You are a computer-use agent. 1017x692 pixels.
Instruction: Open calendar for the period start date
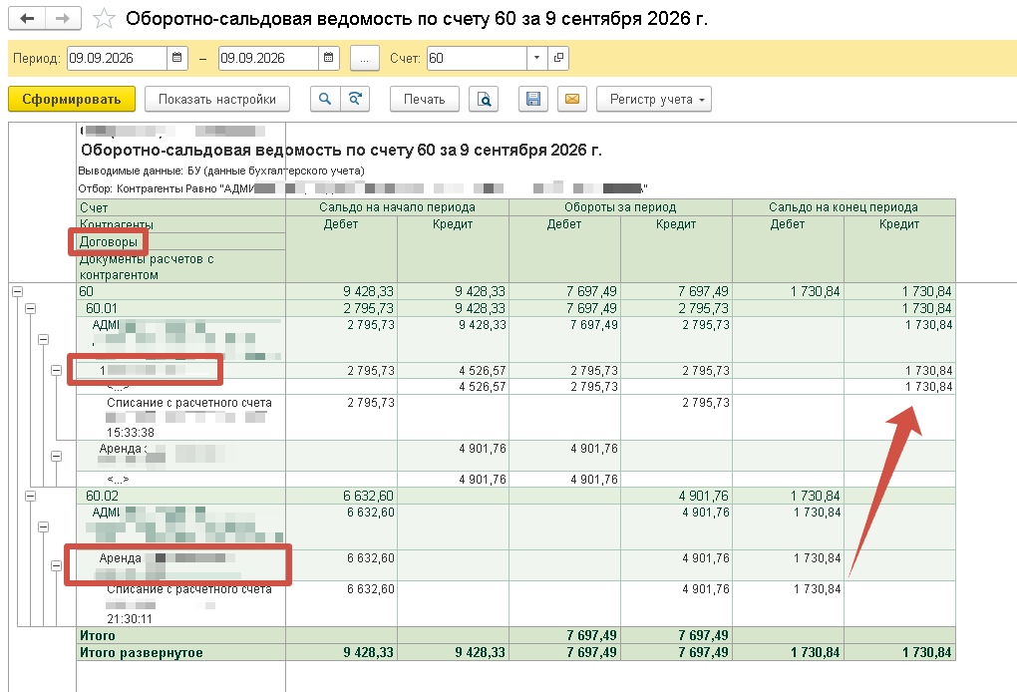177,58
